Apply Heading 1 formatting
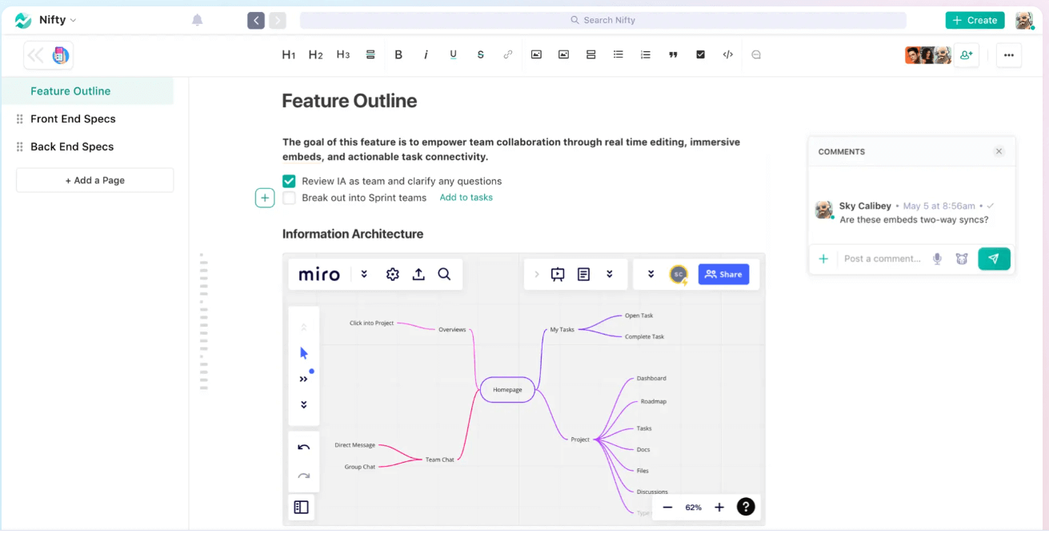Screen dimensions: 1049x546 [289, 54]
